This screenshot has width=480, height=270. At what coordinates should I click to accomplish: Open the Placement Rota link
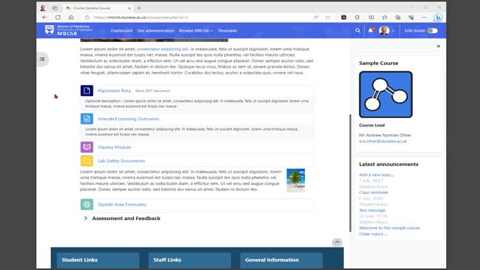[x=114, y=91]
